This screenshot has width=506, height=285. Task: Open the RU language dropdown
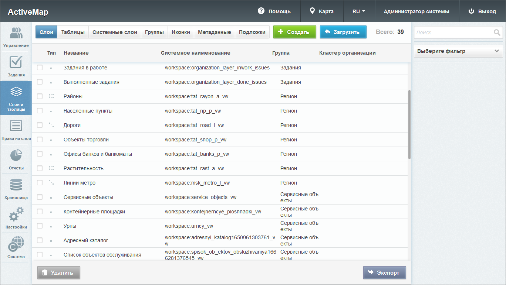pos(358,11)
